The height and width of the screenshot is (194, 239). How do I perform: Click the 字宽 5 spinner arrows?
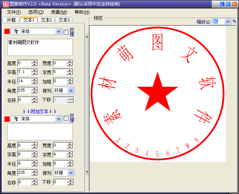(70, 72)
